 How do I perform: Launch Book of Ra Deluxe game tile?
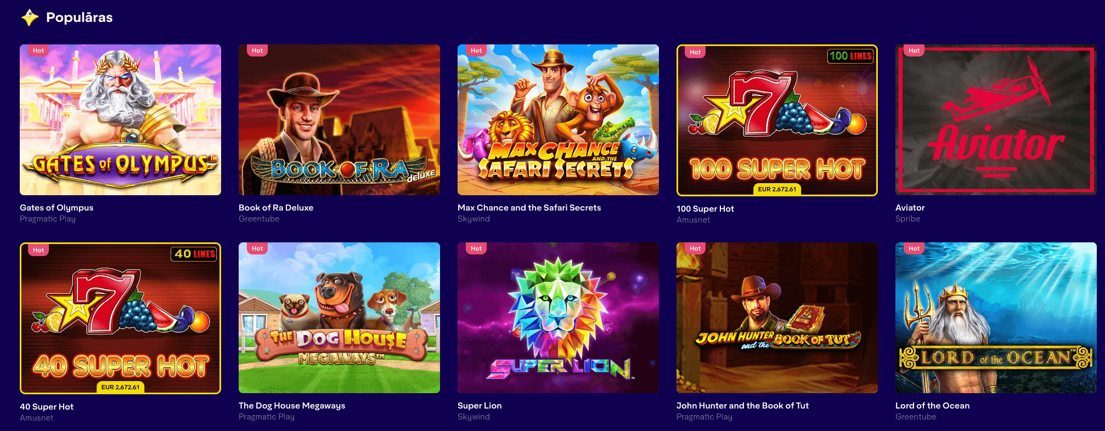339,120
